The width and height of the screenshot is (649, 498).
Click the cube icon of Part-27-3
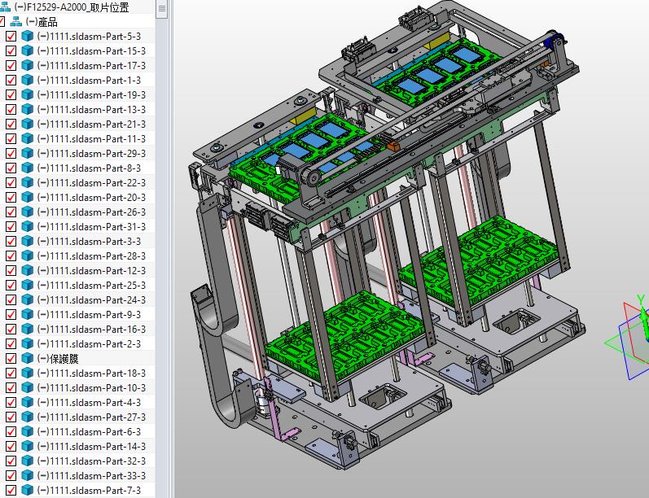point(28,417)
